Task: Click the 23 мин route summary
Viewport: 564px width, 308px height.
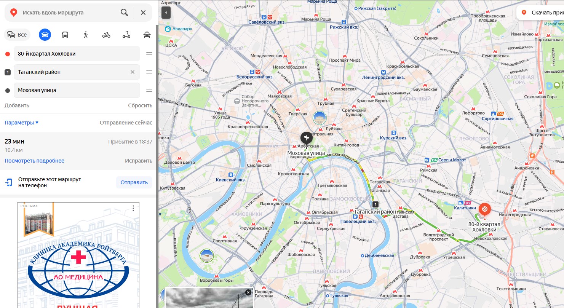Action: pos(78,151)
